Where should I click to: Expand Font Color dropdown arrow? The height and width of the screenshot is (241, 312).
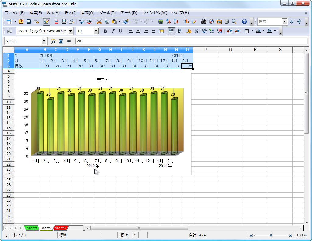(275, 31)
